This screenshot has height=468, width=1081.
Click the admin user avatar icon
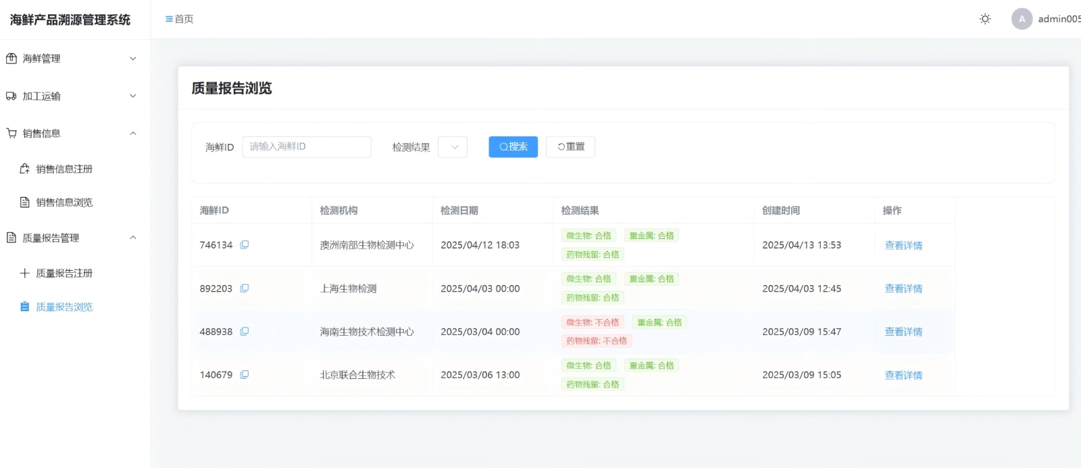[1022, 19]
